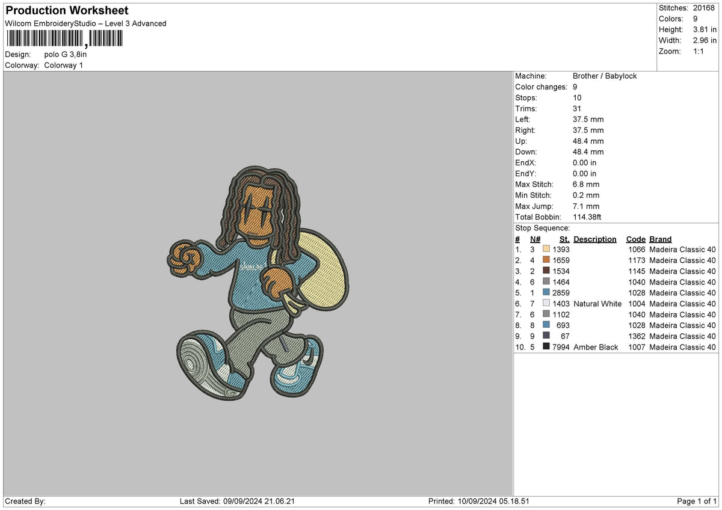Click the Code column header

pos(635,239)
